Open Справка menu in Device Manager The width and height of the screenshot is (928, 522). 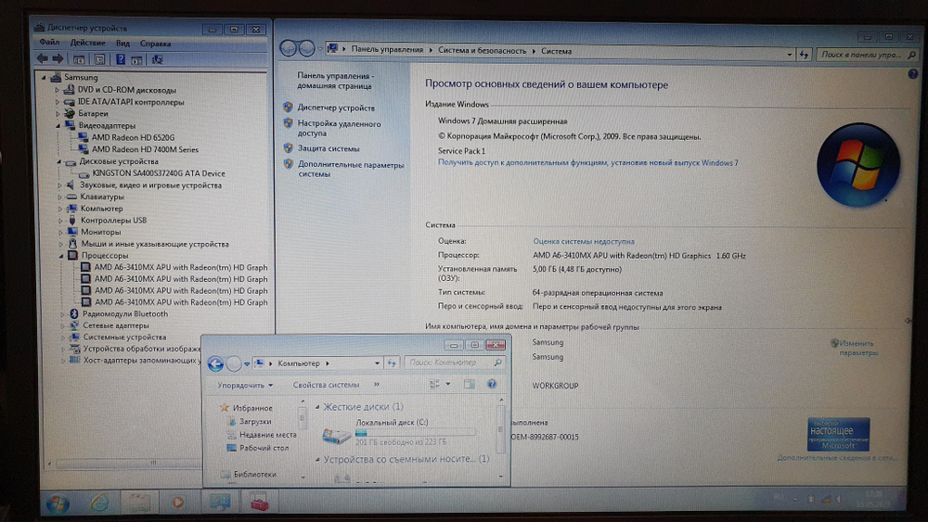155,44
